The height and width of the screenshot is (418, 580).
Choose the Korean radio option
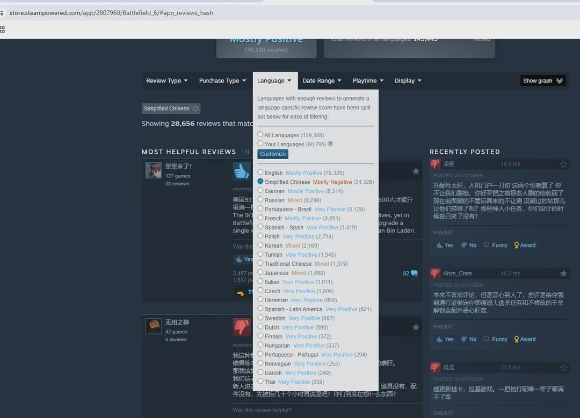[x=260, y=245]
